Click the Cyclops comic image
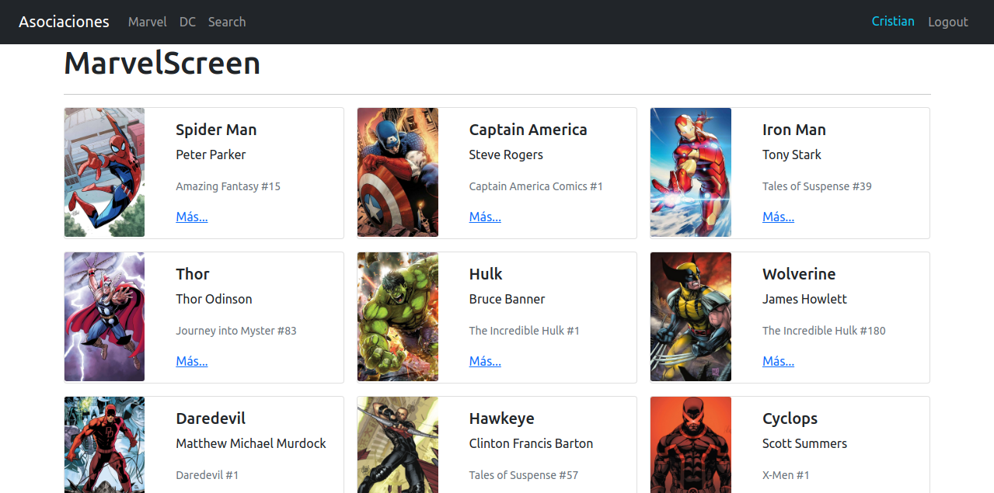 (x=691, y=445)
